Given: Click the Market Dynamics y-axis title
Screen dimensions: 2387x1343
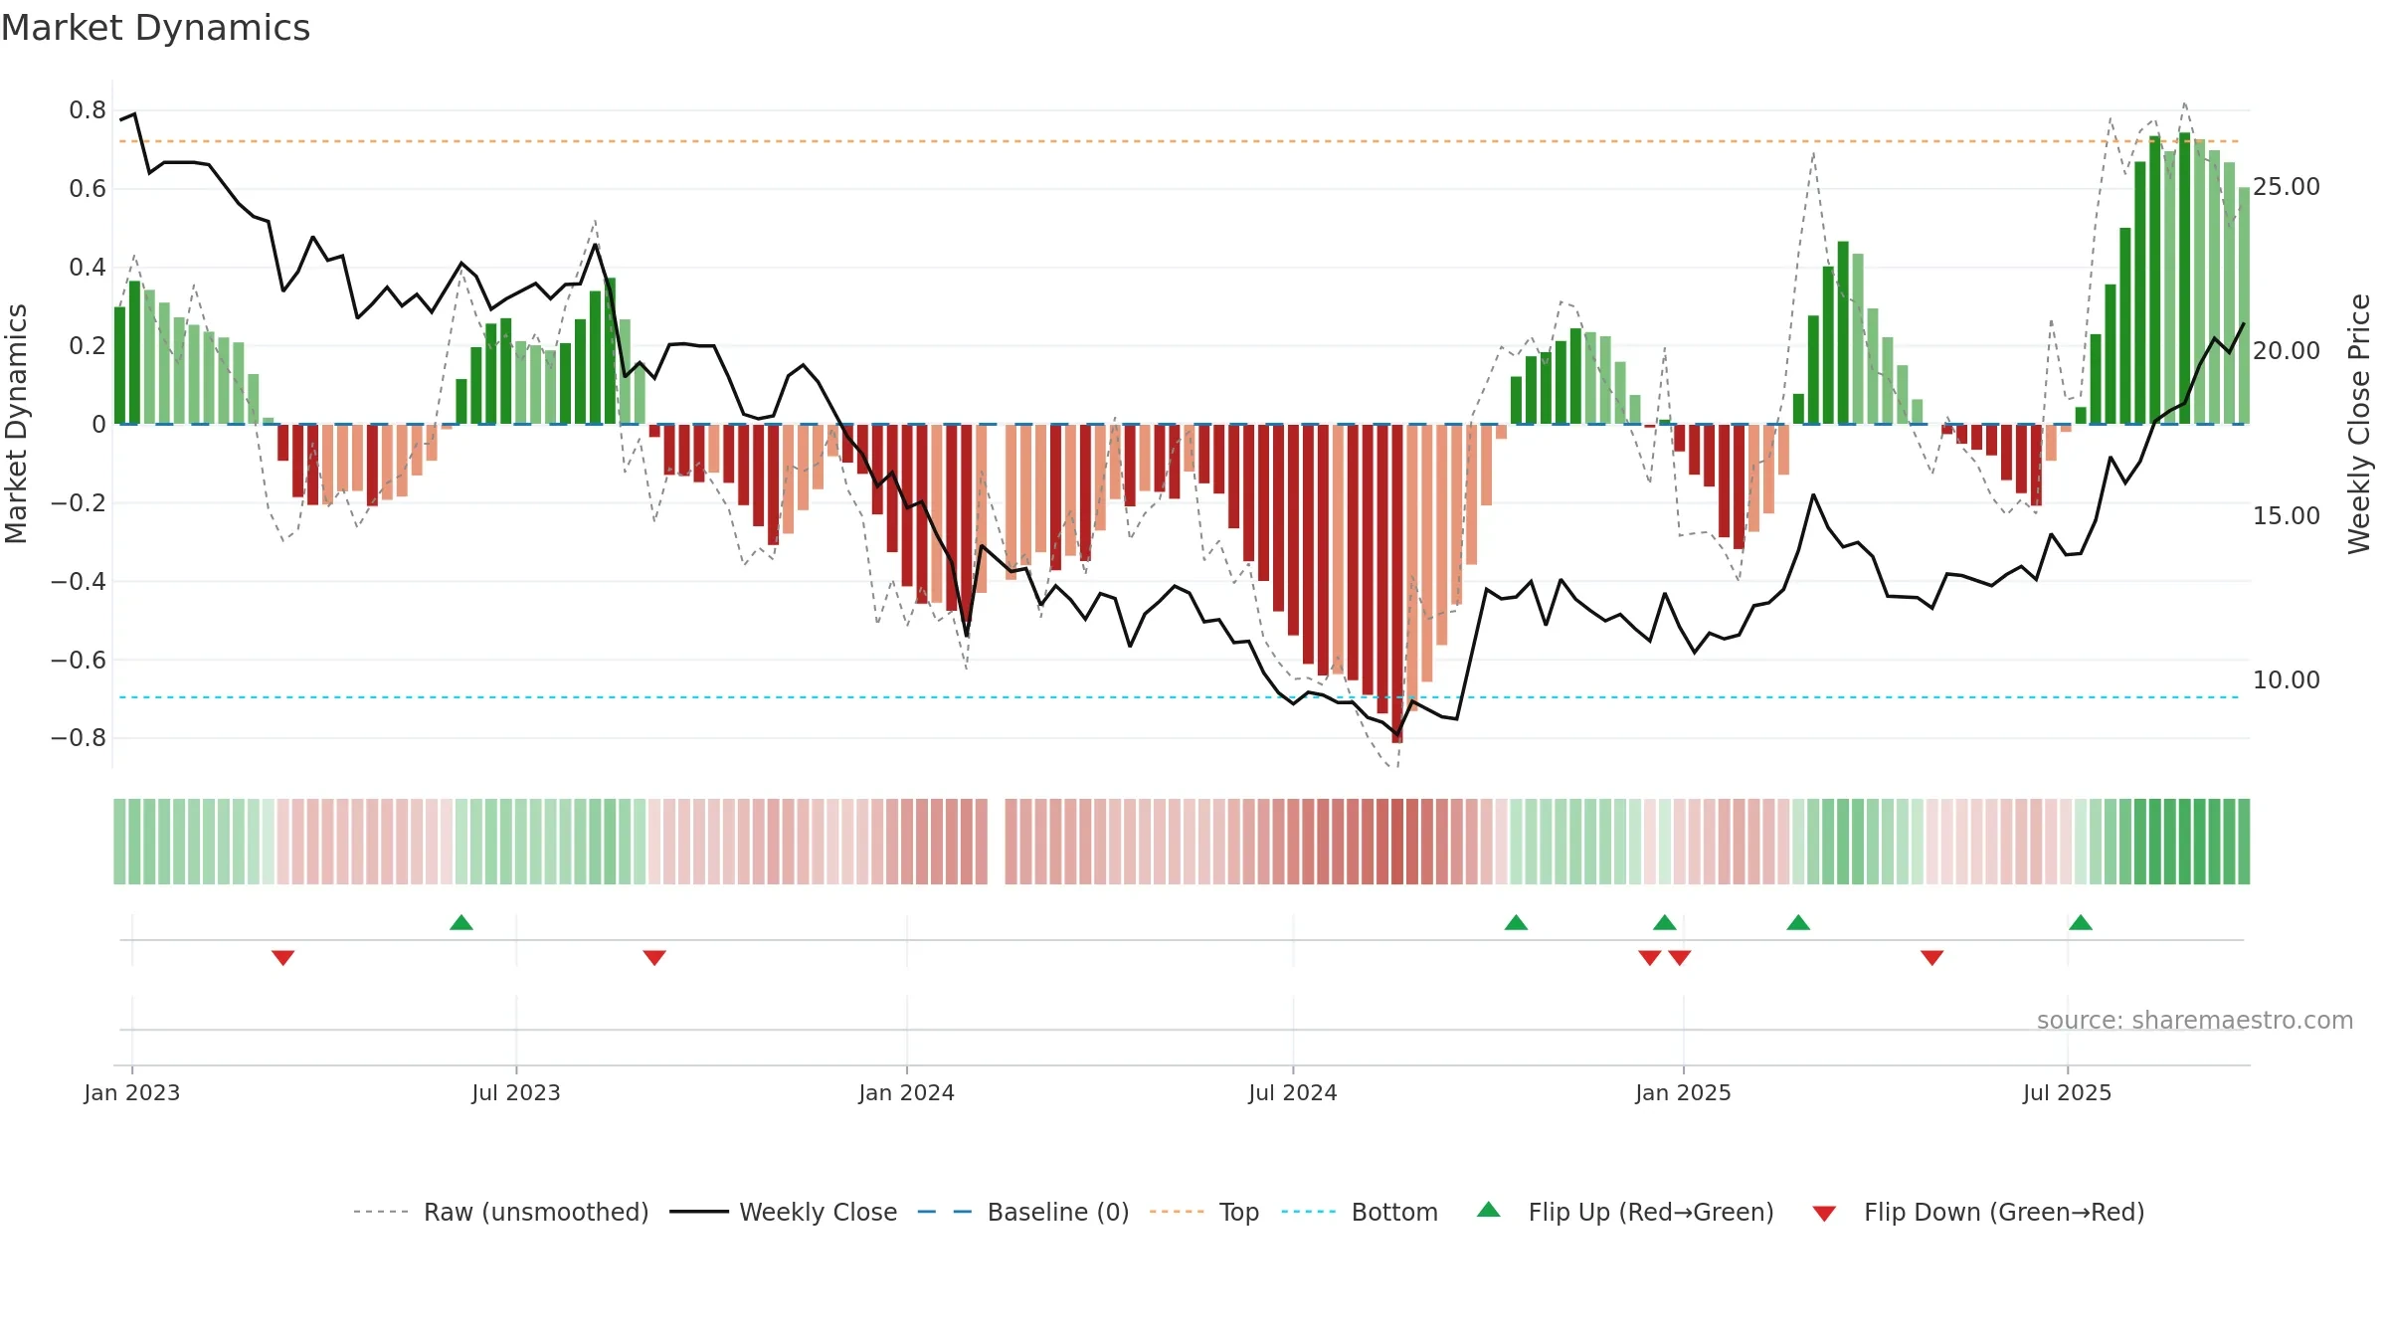Looking at the screenshot, I should [x=17, y=424].
